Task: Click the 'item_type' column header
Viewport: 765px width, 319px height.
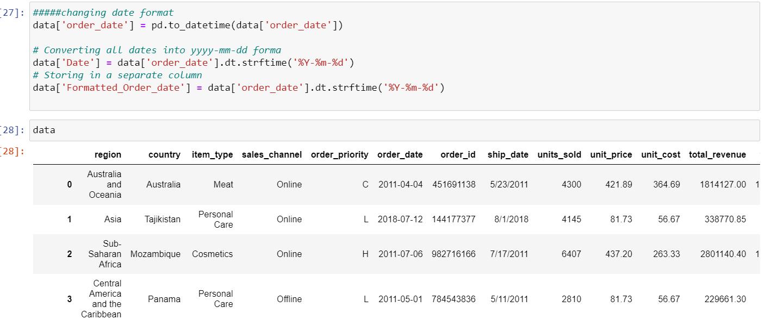Action: [x=212, y=155]
